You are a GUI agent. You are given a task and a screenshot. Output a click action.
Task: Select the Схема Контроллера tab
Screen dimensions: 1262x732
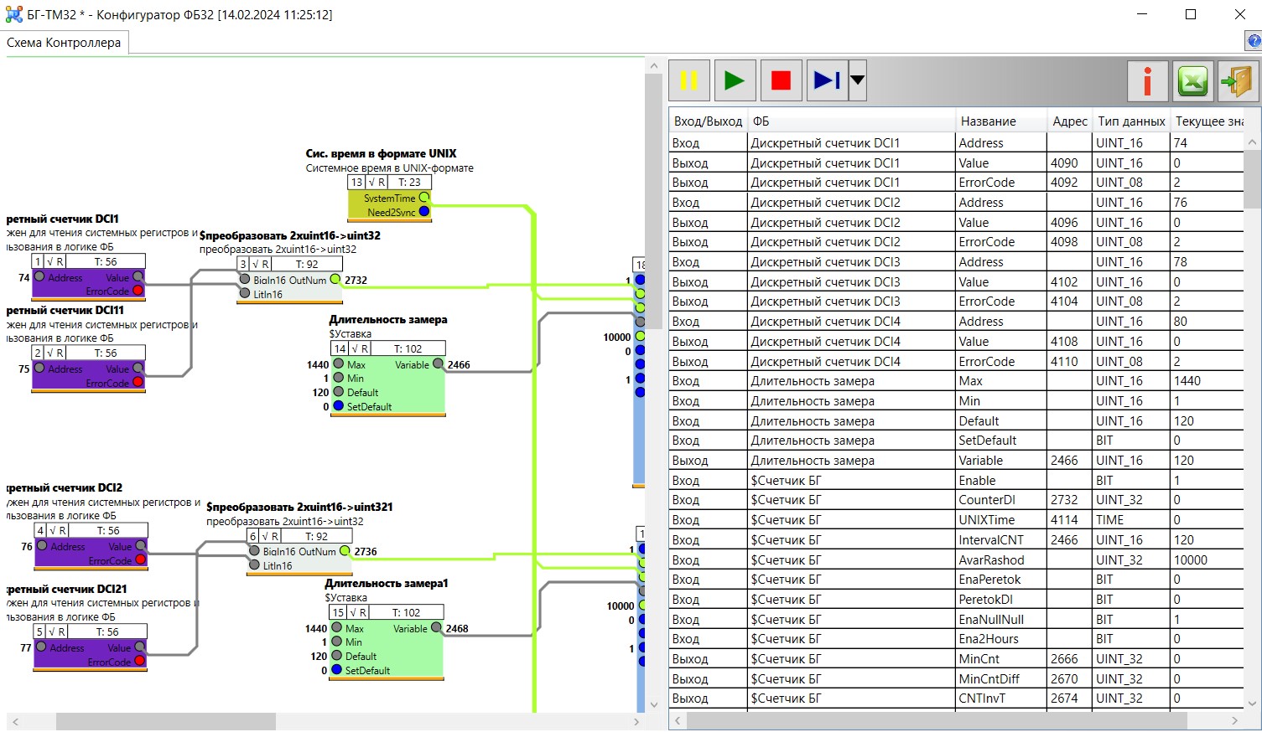(64, 43)
